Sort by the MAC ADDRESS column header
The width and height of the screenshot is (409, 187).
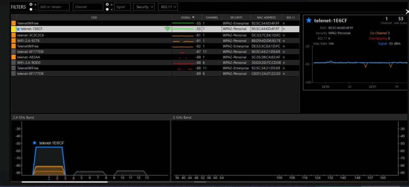[266, 18]
